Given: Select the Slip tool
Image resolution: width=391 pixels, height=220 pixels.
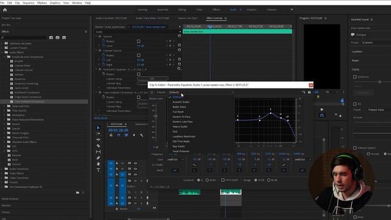Looking at the screenshot, I should (x=98, y=152).
